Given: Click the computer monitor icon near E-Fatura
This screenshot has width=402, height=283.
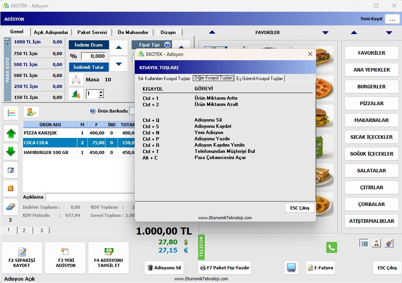Looking at the screenshot, I should point(291,268).
